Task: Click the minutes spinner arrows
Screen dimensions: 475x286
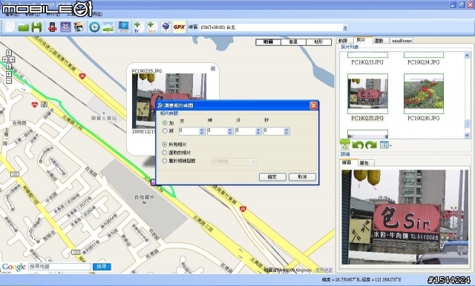Action: click(x=258, y=131)
